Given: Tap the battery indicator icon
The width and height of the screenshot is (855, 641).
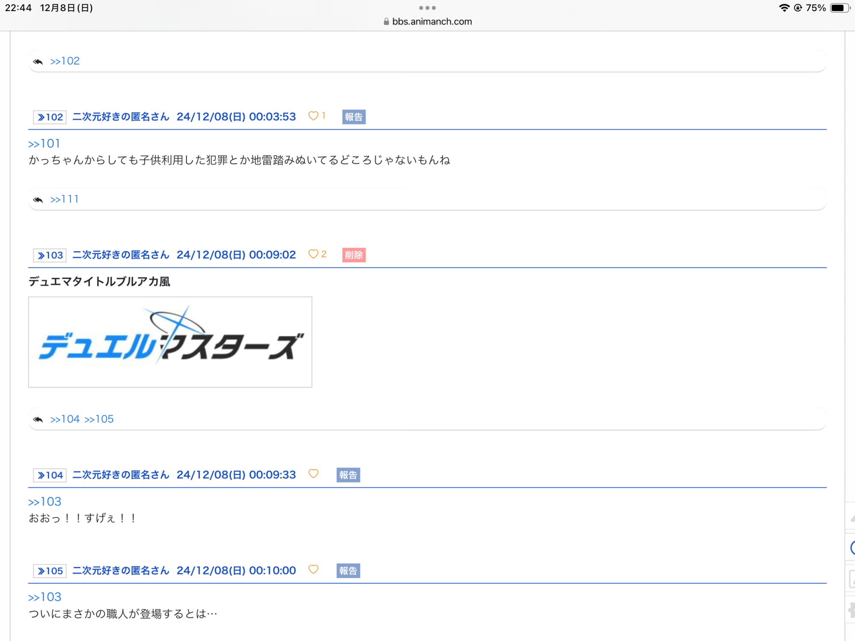Looking at the screenshot, I should coord(840,8).
